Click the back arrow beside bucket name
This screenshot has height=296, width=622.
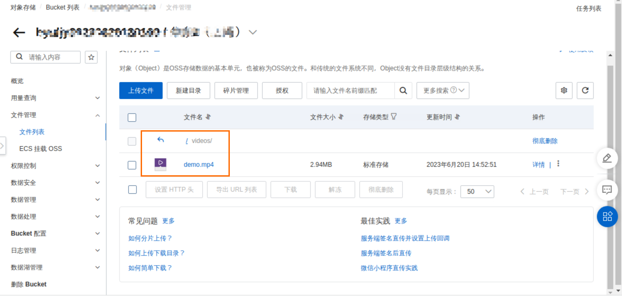[19, 33]
